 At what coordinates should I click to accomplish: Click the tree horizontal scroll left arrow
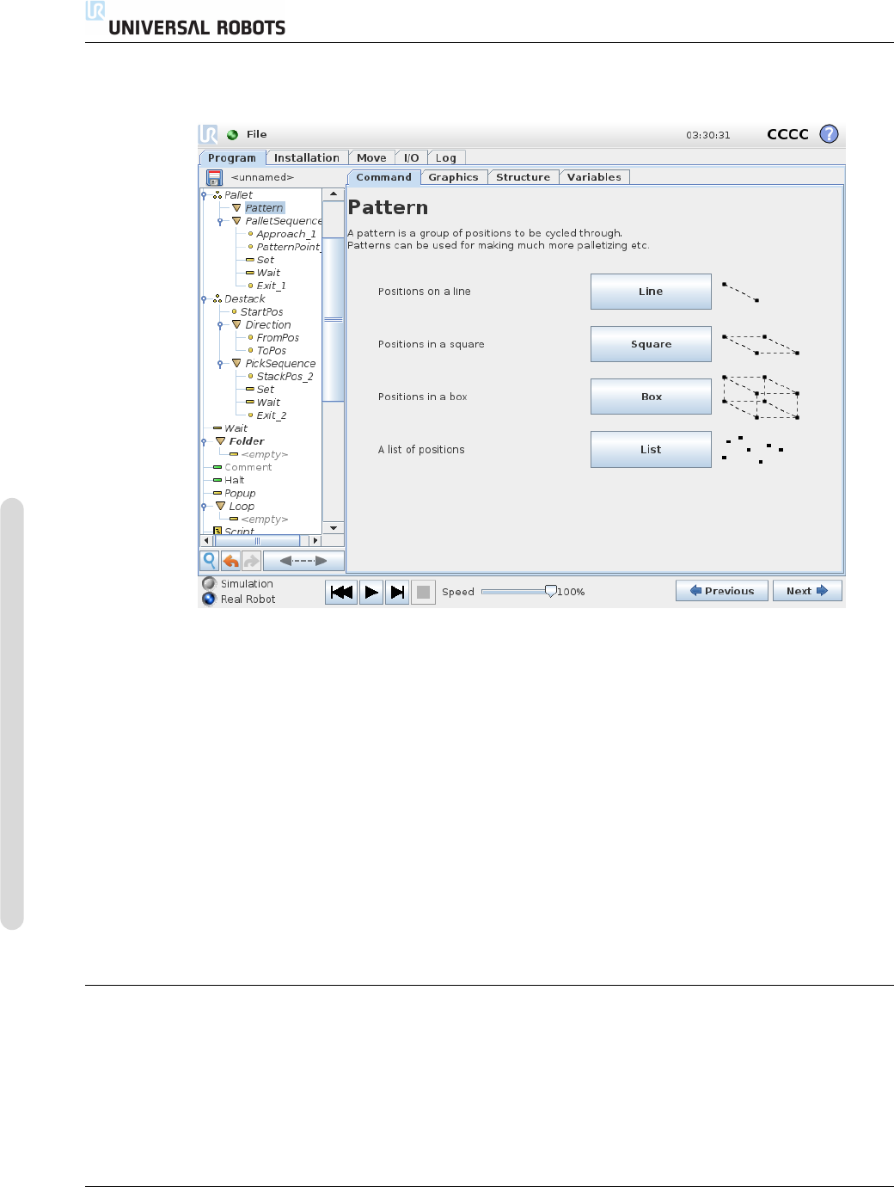pyautogui.click(x=206, y=541)
